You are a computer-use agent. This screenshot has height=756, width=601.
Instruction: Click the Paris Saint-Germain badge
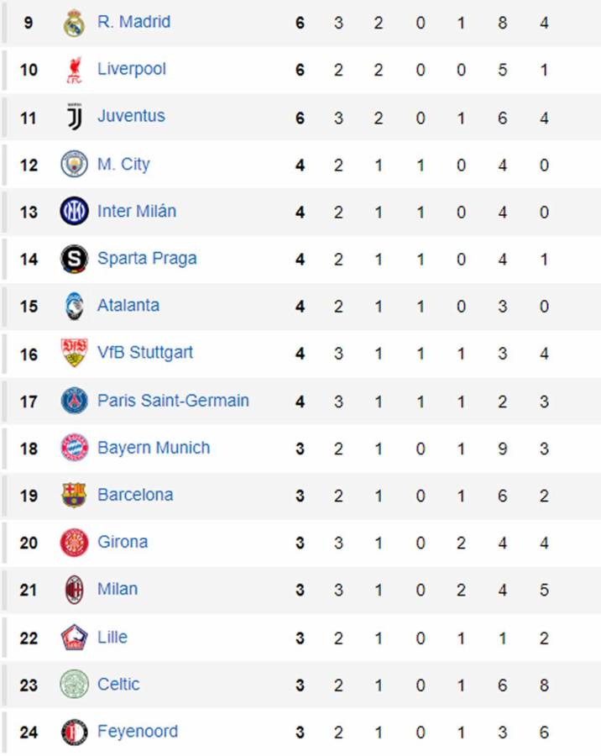pyautogui.click(x=75, y=401)
